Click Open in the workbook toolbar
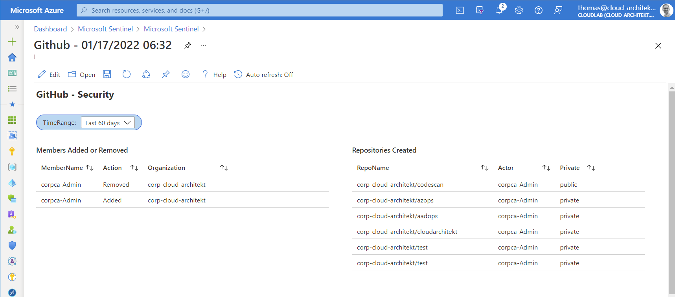 pos(81,75)
